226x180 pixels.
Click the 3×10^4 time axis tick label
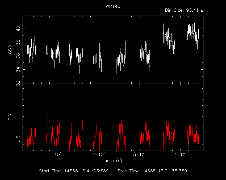point(140,154)
